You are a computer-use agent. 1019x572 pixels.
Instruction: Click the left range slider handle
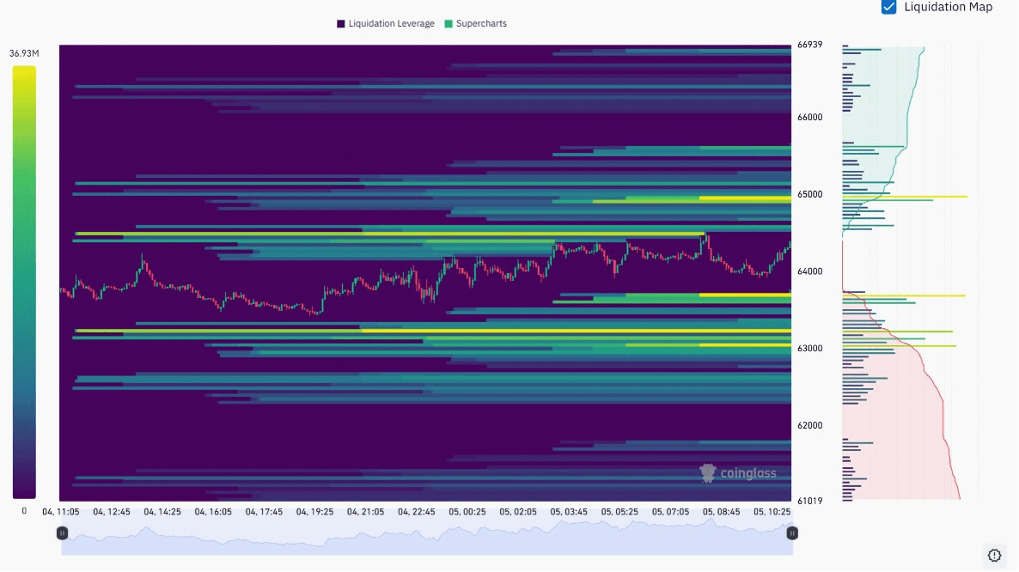tap(63, 533)
